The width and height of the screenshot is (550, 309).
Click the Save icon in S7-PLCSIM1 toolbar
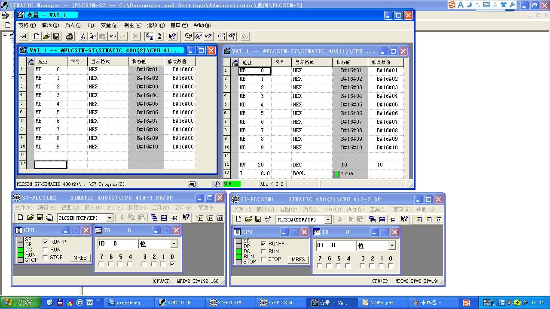pos(258,219)
